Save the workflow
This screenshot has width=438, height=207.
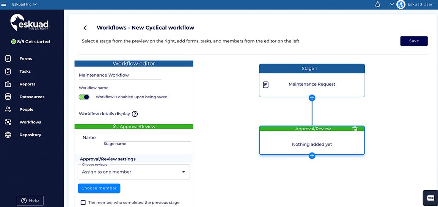tap(414, 41)
